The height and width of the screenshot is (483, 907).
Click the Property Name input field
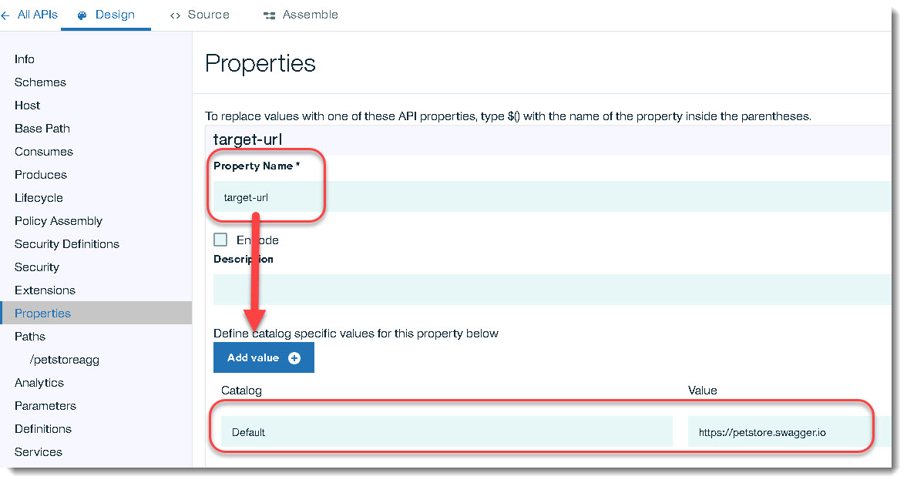pos(539,197)
